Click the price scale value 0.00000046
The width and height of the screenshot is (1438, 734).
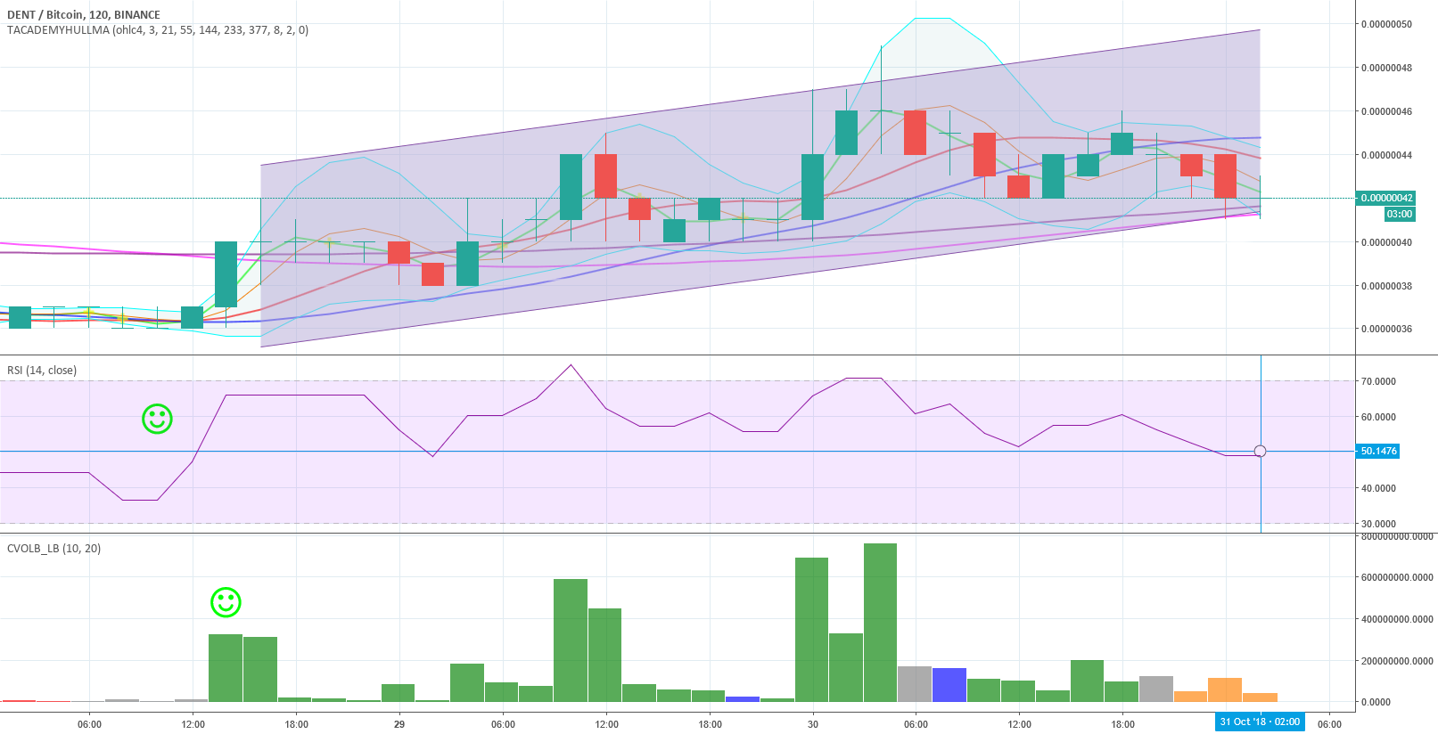click(1386, 111)
